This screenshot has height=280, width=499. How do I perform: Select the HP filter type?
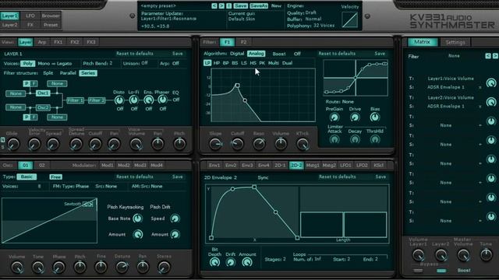pos(217,63)
